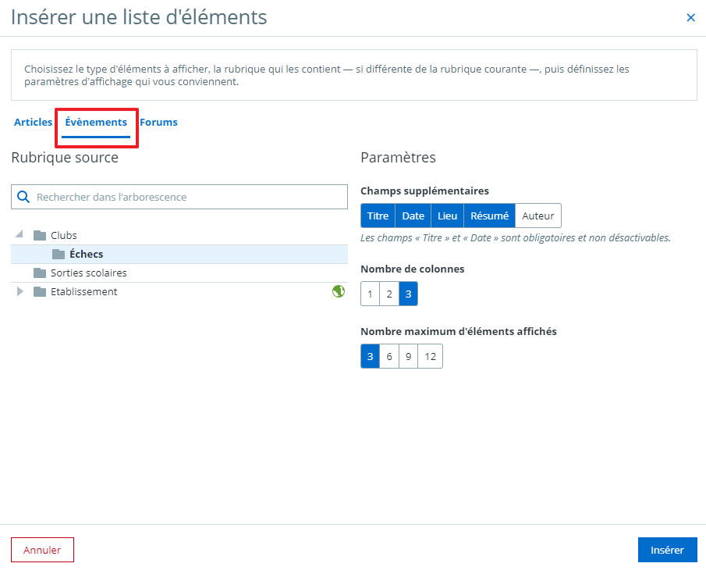Screen dimensions: 706x574
Task: Focus the Rechercher dans l'arborescence field
Action: (179, 197)
